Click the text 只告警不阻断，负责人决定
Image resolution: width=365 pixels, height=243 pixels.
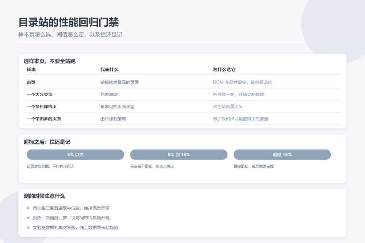[152, 166]
